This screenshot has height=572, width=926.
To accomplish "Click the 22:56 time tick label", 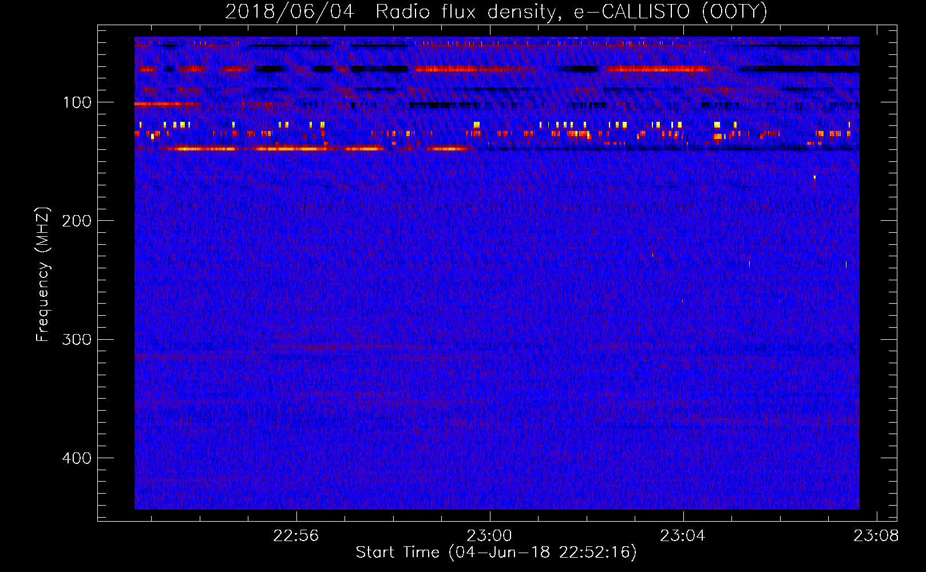I will coord(296,536).
